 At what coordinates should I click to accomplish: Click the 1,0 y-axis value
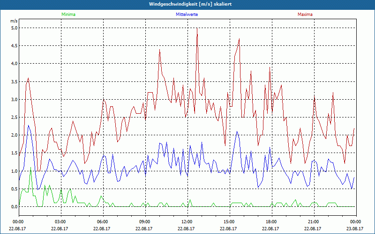[x=15, y=171]
